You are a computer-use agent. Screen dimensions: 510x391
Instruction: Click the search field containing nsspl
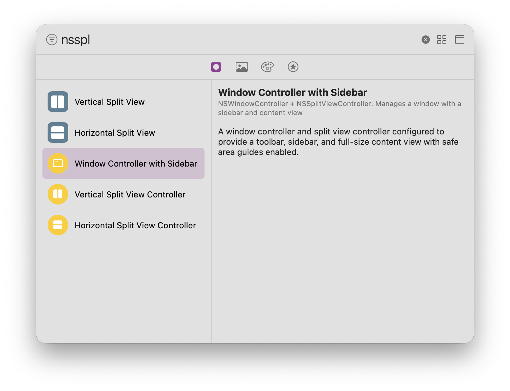click(225, 40)
